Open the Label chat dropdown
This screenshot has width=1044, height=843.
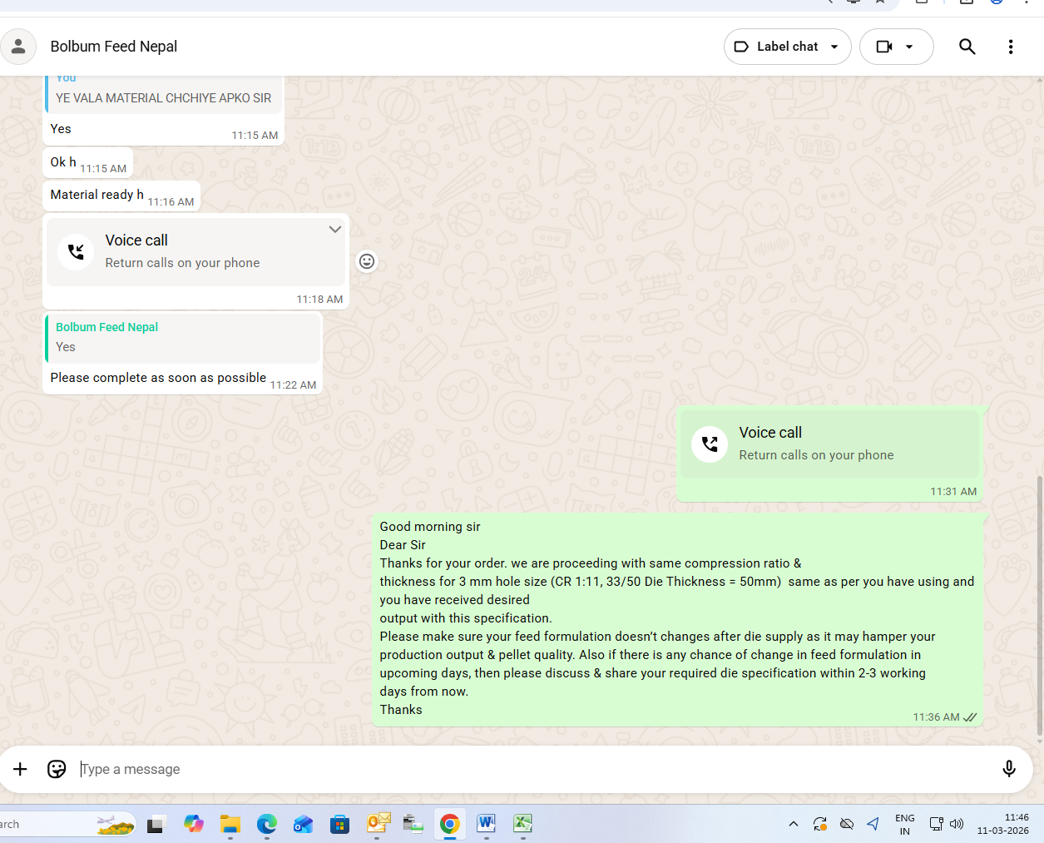[787, 47]
